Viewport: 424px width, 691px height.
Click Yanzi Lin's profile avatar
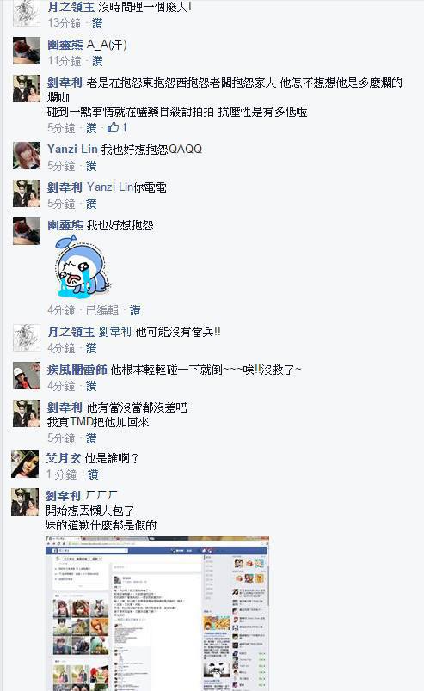click(26, 156)
